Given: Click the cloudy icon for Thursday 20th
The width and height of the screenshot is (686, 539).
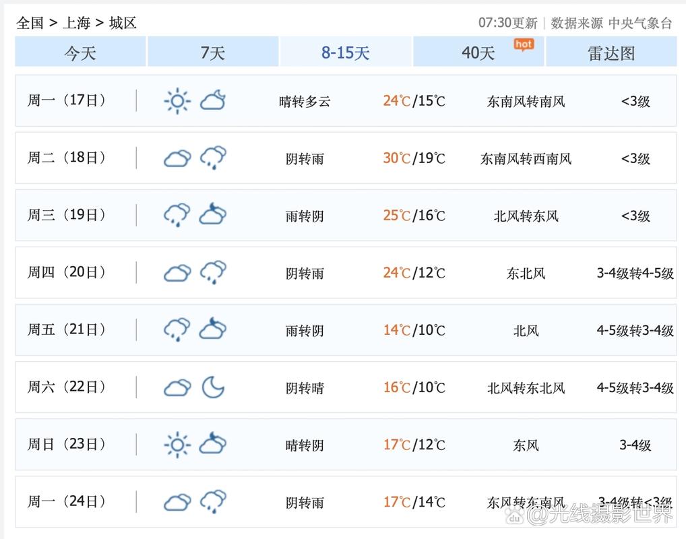Looking at the screenshot, I should point(177,272).
